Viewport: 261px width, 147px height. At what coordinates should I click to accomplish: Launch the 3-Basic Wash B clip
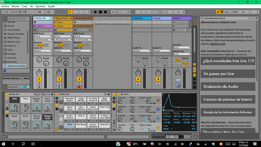click(x=75, y=26)
